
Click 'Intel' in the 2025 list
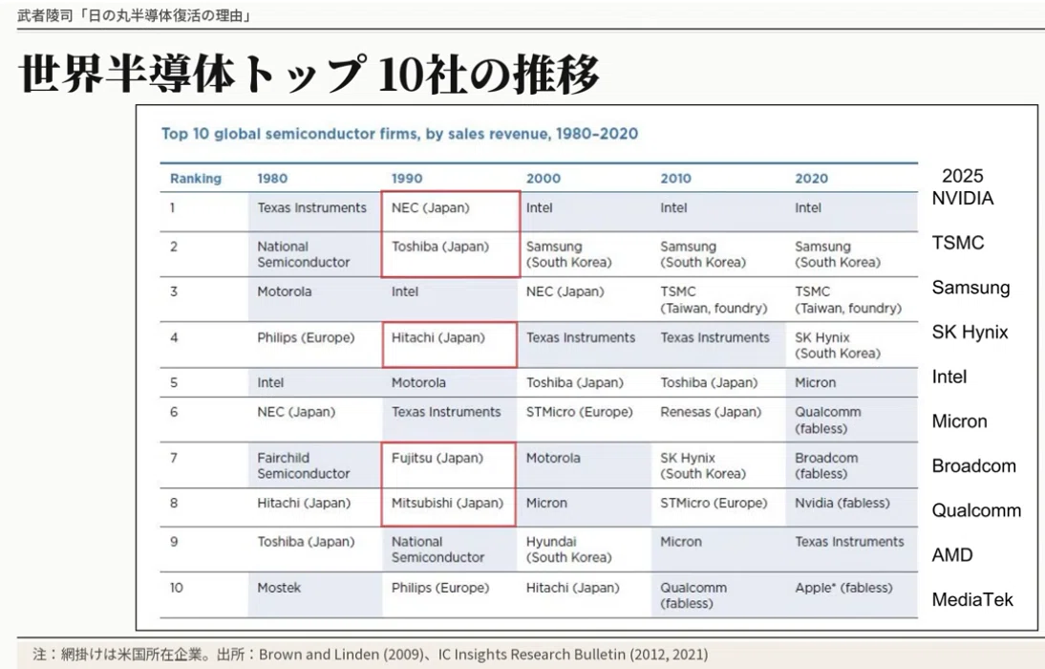tap(949, 377)
